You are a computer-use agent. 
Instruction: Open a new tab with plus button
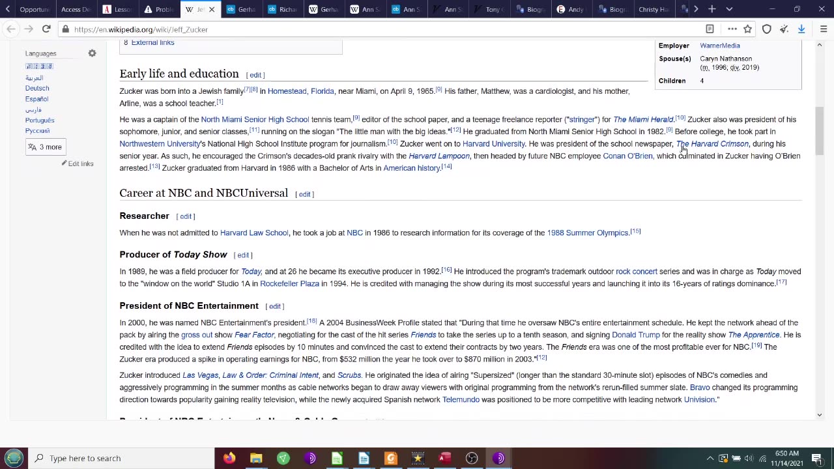tap(712, 9)
